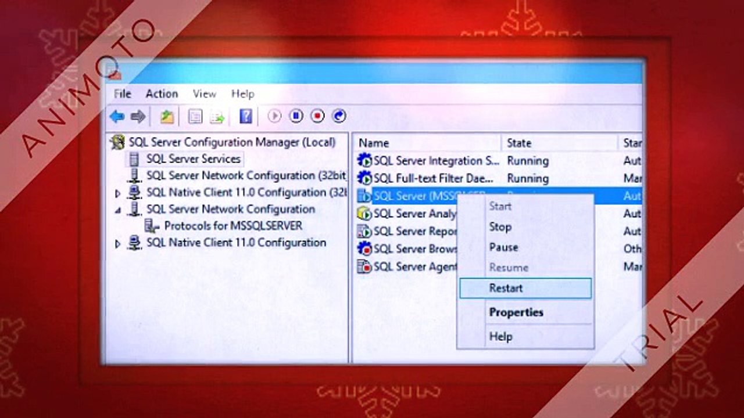Click the blue Help question mark icon
The image size is (744, 418).
(246, 117)
